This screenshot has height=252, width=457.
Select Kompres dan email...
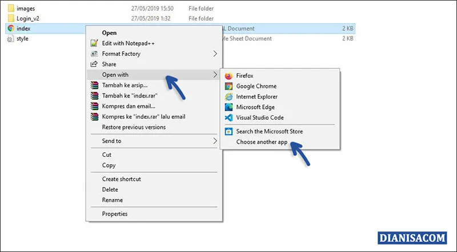point(154,106)
